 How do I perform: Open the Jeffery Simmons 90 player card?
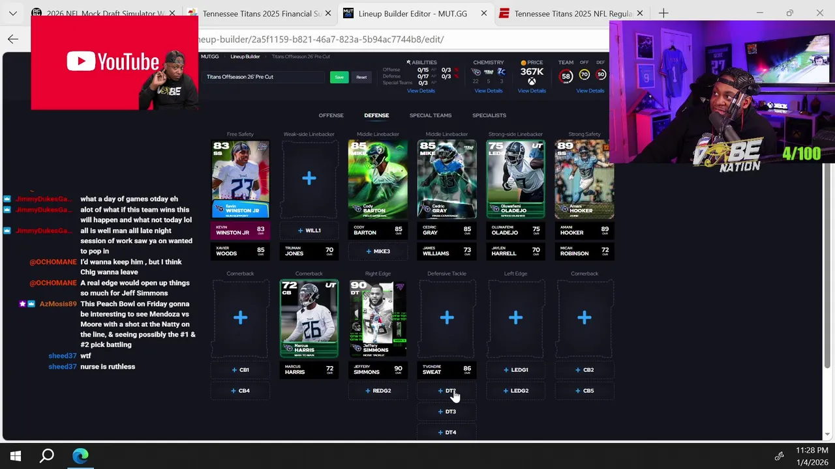378,319
